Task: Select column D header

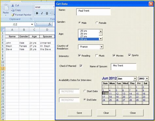Action: (x=47, y=30)
